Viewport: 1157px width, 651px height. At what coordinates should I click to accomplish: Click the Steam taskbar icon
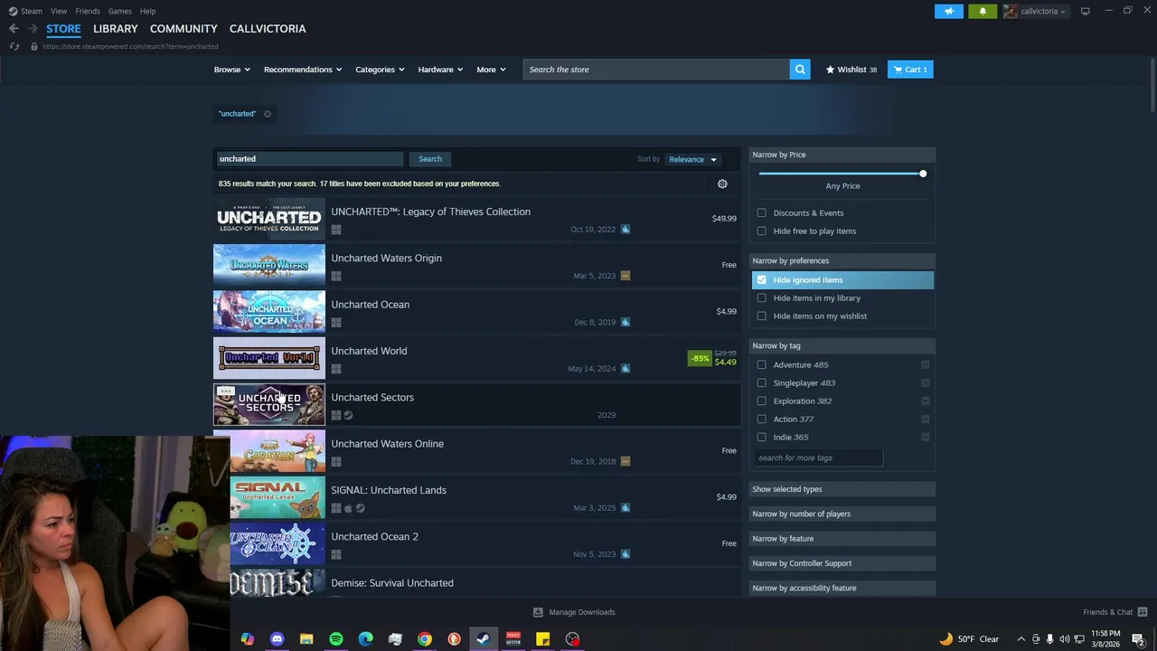[x=484, y=639]
